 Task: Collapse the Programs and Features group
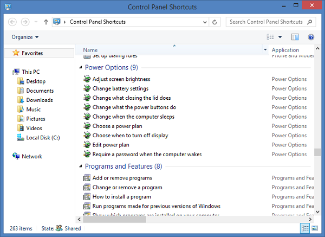coord(81,166)
